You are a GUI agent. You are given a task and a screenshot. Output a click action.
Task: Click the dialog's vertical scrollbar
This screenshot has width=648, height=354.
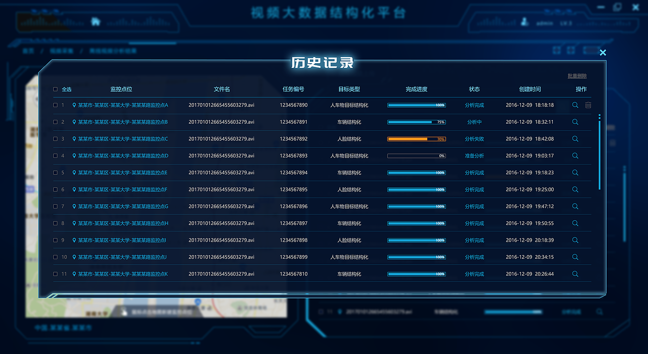(599, 155)
